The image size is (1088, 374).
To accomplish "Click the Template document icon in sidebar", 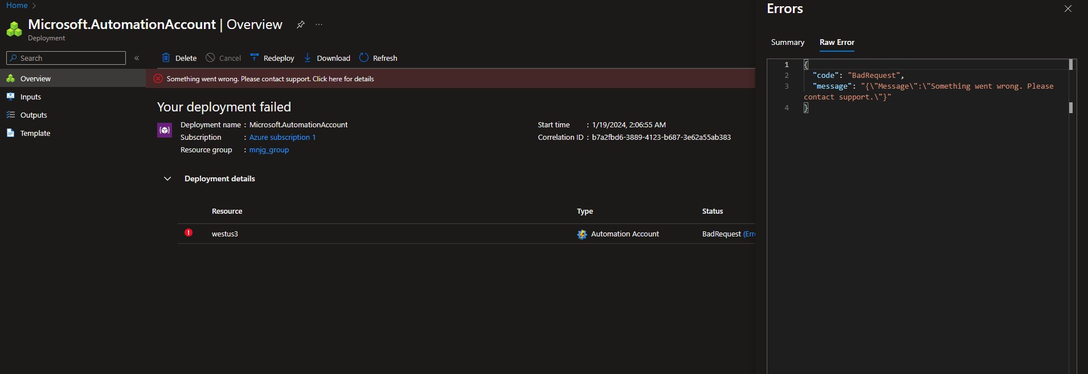I will pos(10,133).
